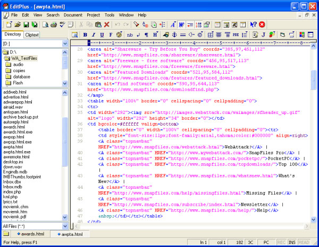The height and width of the screenshot is (247, 319).
Task: Save the file with the floppy icon
Action: (26, 24)
